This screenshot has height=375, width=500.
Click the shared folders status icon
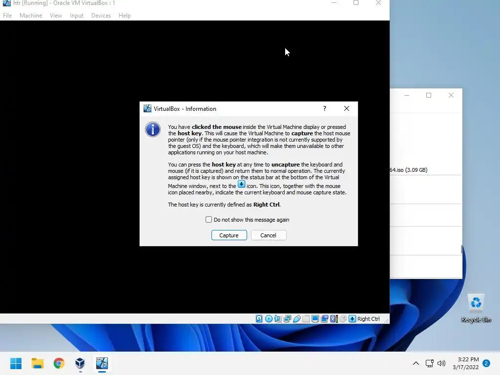pyautogui.click(x=306, y=318)
